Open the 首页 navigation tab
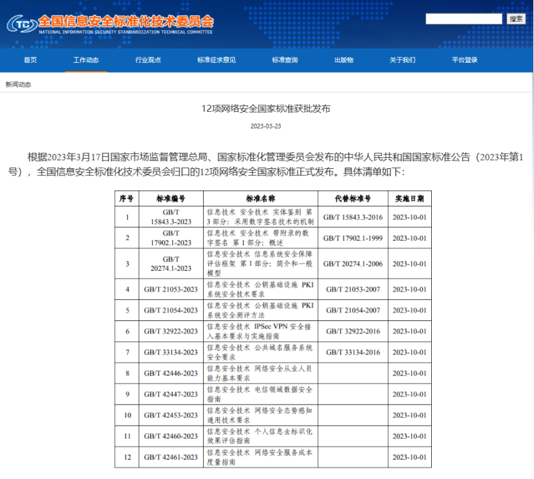Viewport: 534px width, 479px height. pyautogui.click(x=30, y=60)
